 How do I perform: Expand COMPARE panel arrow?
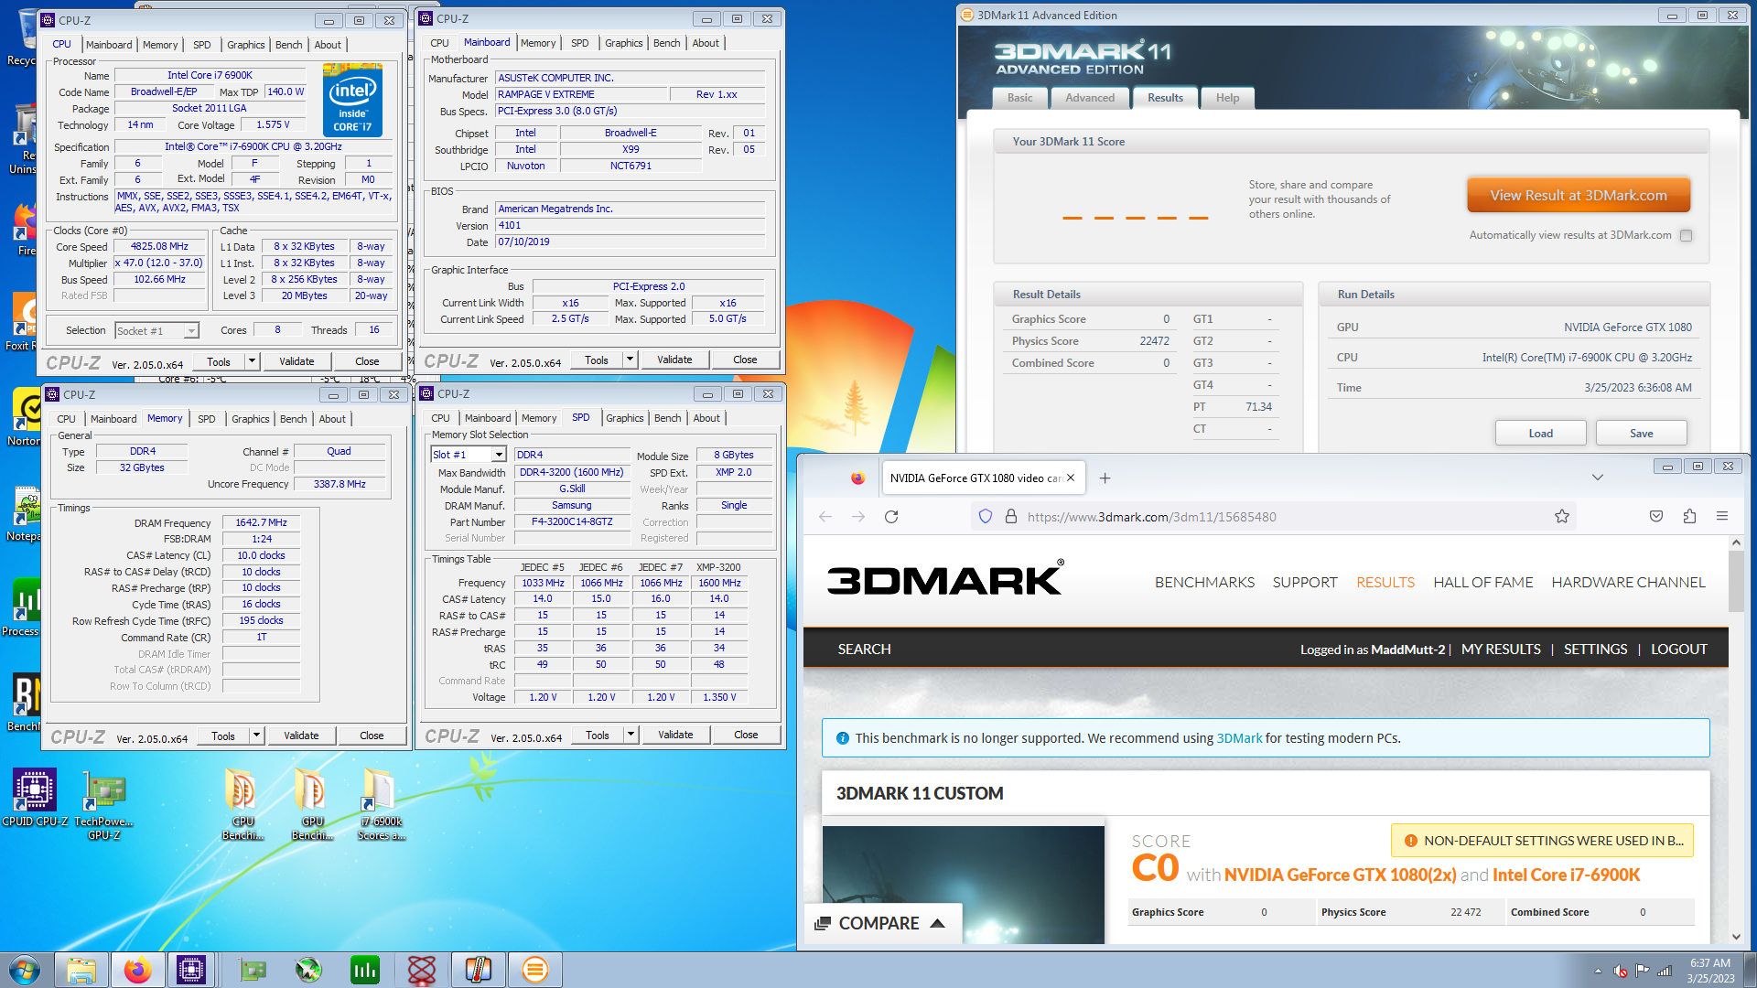coord(937,924)
